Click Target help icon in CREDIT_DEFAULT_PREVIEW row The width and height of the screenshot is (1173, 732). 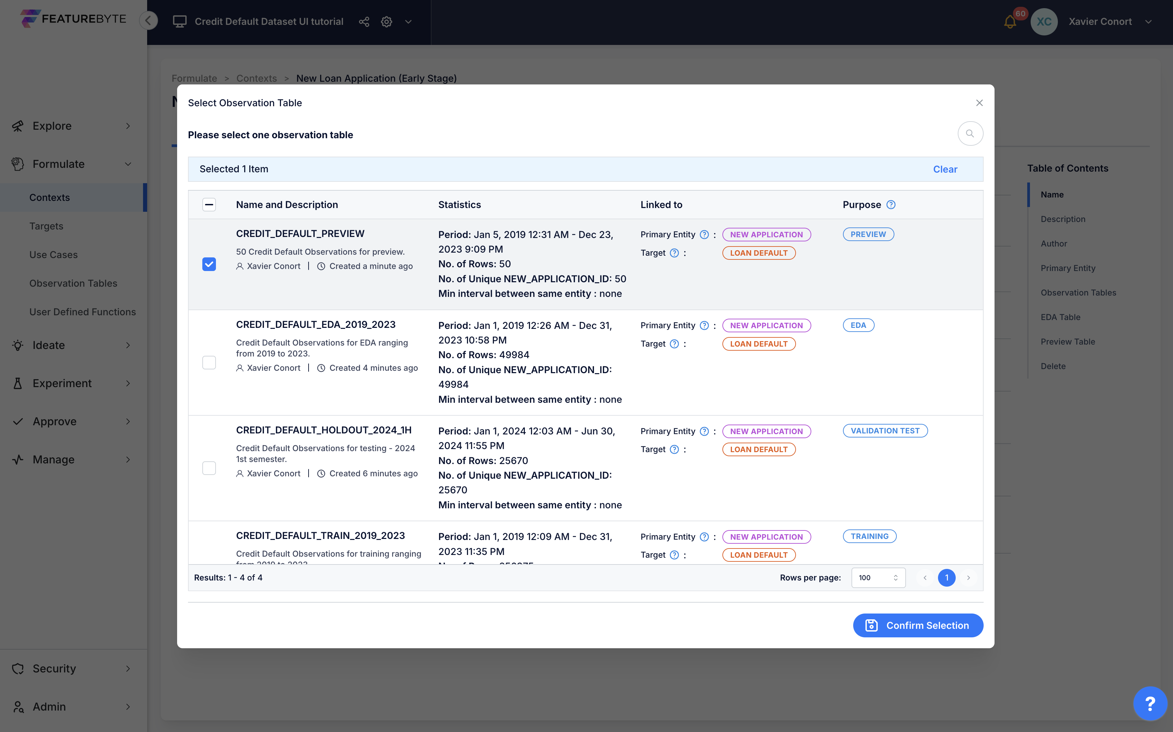(x=674, y=253)
